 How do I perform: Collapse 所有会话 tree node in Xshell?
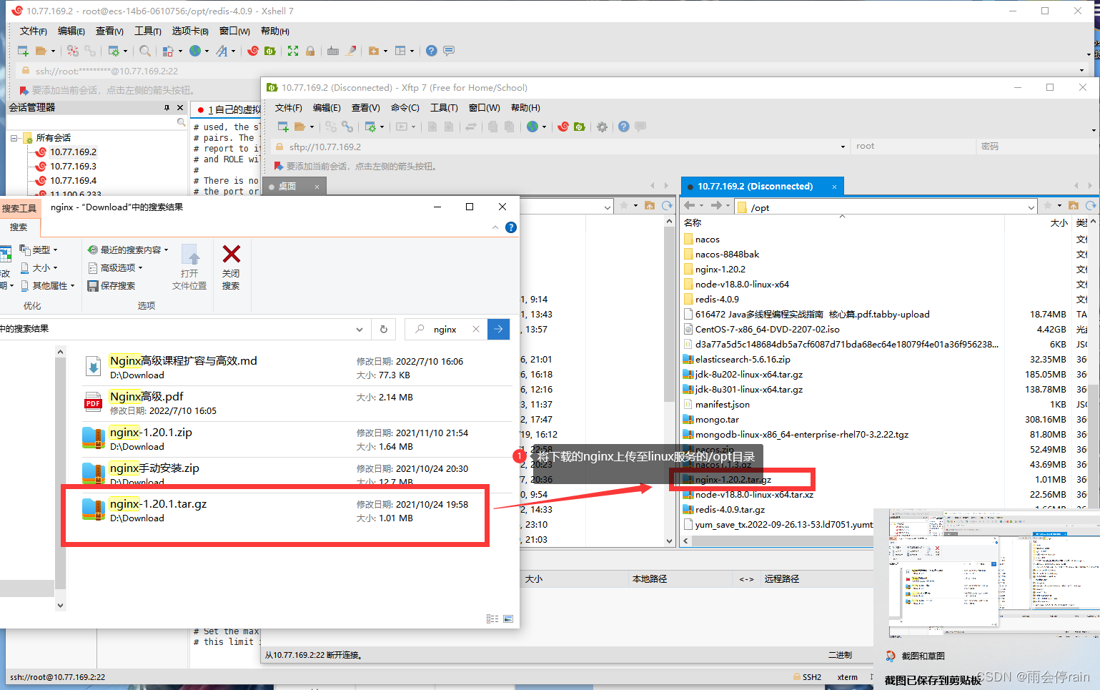[x=14, y=138]
